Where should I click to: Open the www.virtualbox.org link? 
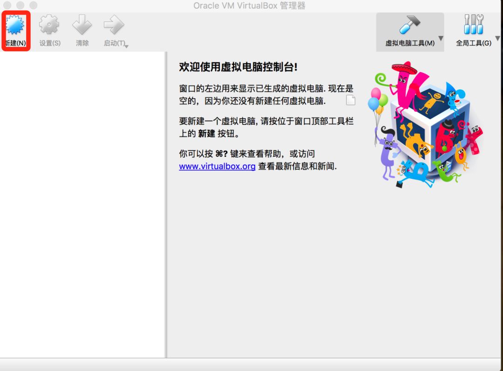[x=217, y=167]
